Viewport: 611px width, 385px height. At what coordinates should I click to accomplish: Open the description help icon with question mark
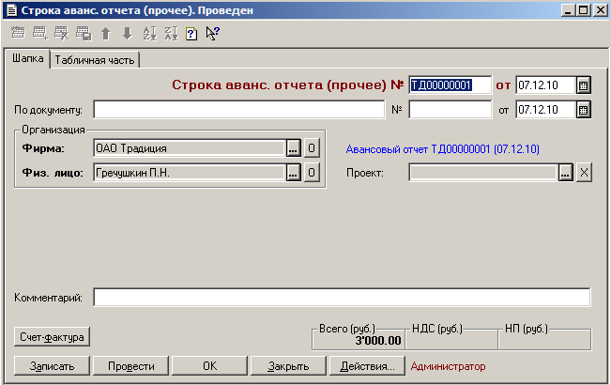pos(191,34)
